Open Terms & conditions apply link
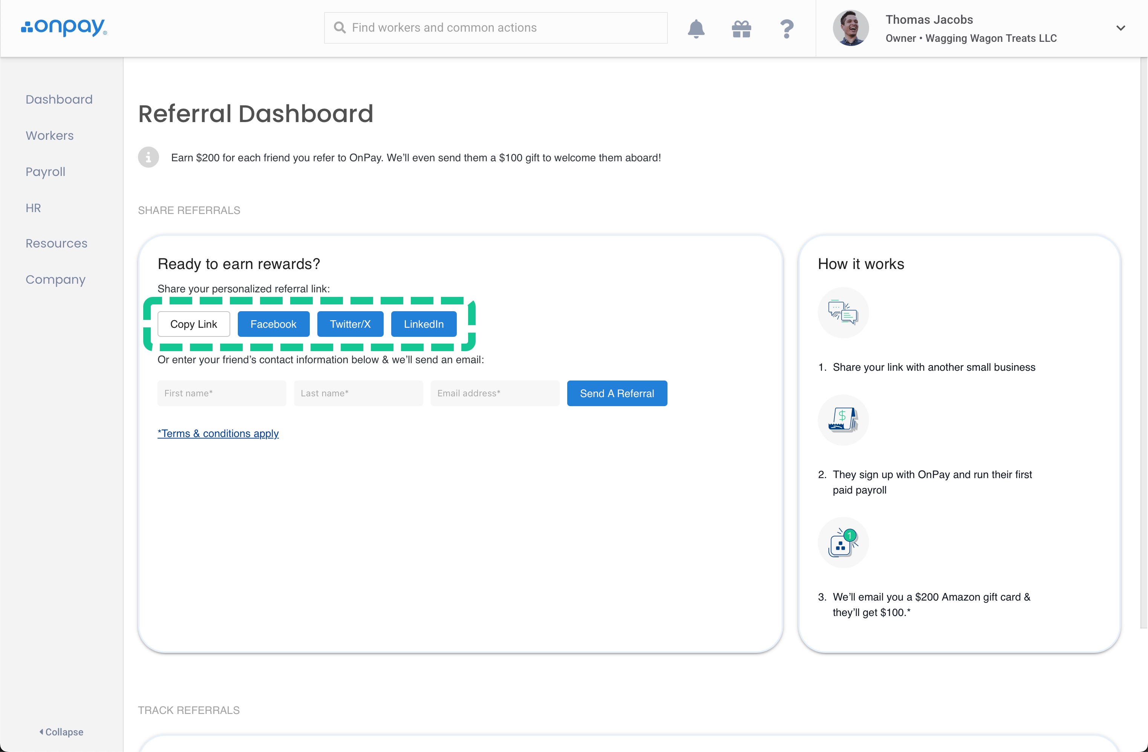Image resolution: width=1148 pixels, height=752 pixels. [x=218, y=433]
